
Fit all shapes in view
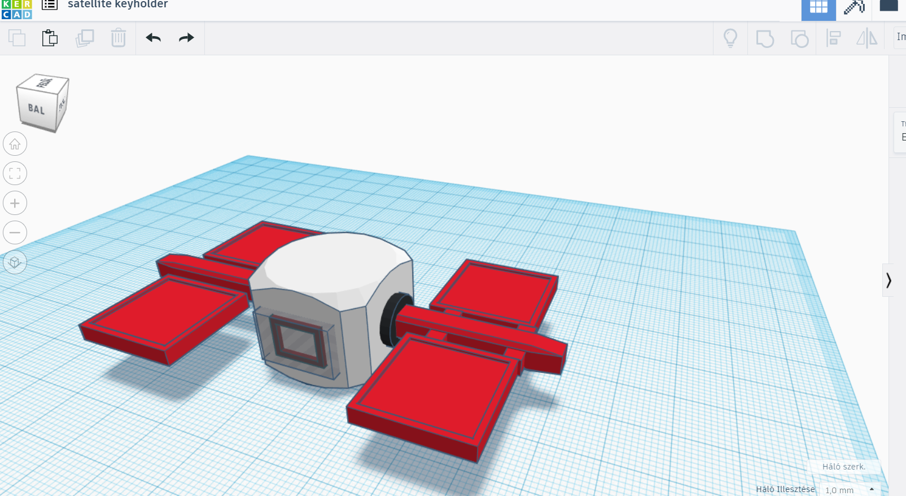click(x=15, y=173)
